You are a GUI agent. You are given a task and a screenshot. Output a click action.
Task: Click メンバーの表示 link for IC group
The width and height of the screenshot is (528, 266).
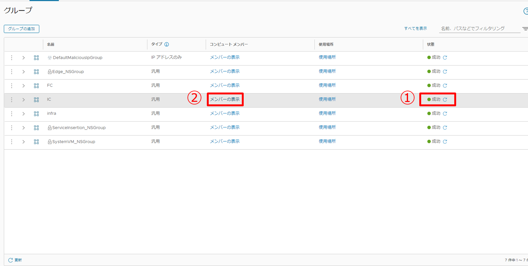225,99
